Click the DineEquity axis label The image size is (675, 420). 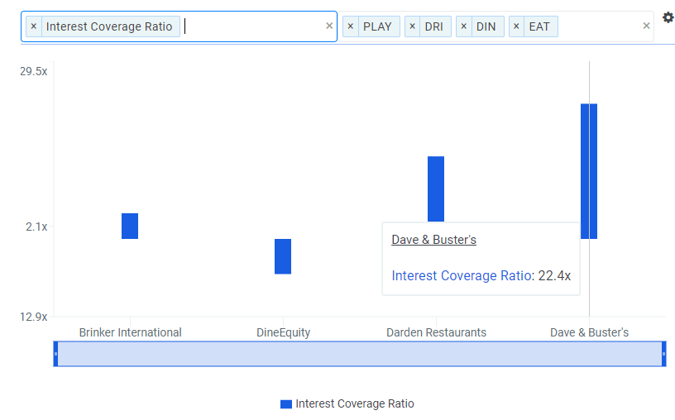click(283, 332)
